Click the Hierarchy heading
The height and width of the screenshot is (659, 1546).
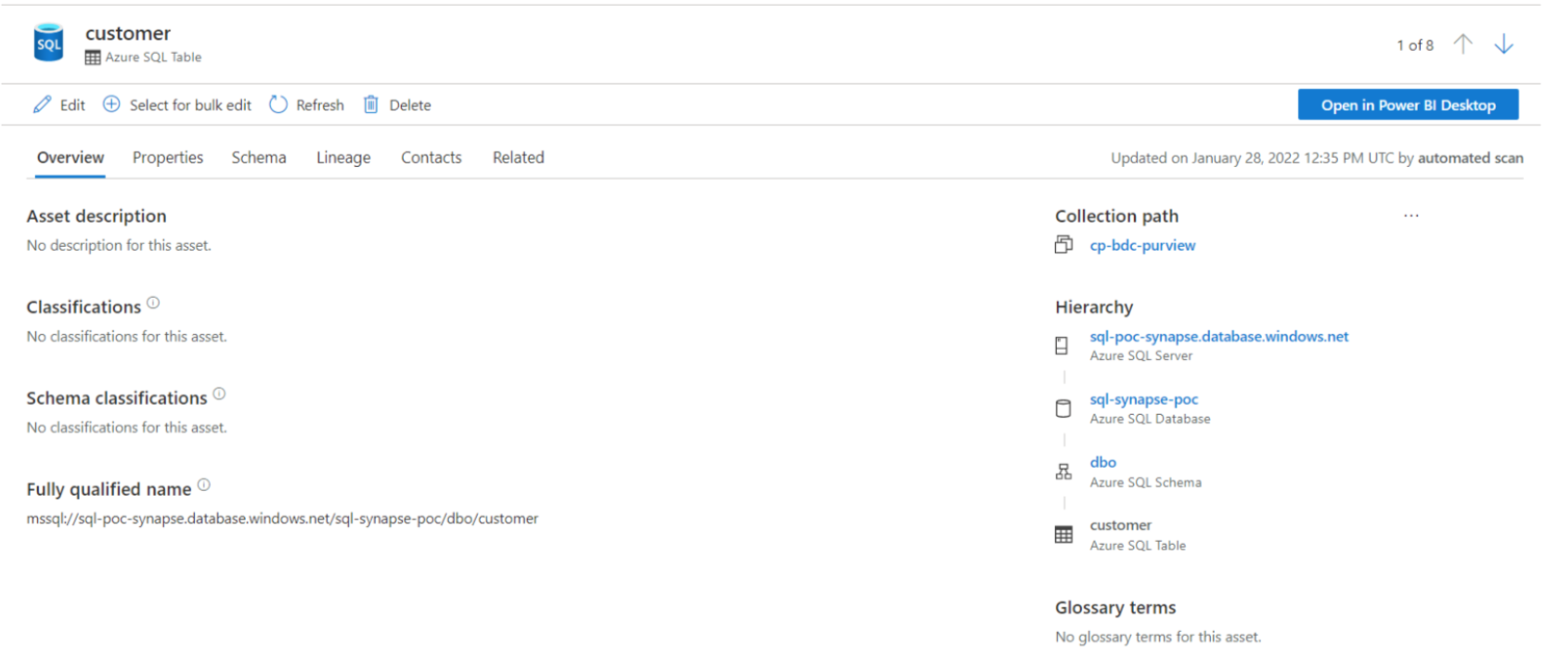1094,307
